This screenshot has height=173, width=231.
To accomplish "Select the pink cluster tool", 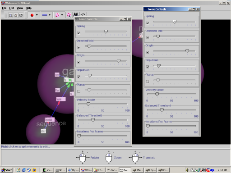I will [57, 15].
